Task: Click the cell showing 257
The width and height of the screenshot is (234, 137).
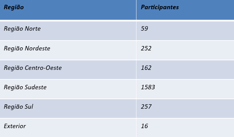Action: click(x=185, y=108)
